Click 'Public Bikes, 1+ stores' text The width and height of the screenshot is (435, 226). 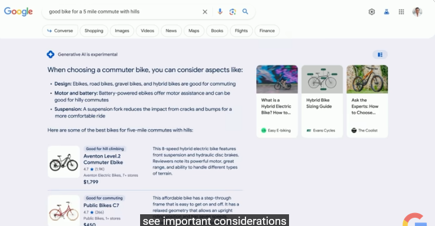[x=102, y=218]
